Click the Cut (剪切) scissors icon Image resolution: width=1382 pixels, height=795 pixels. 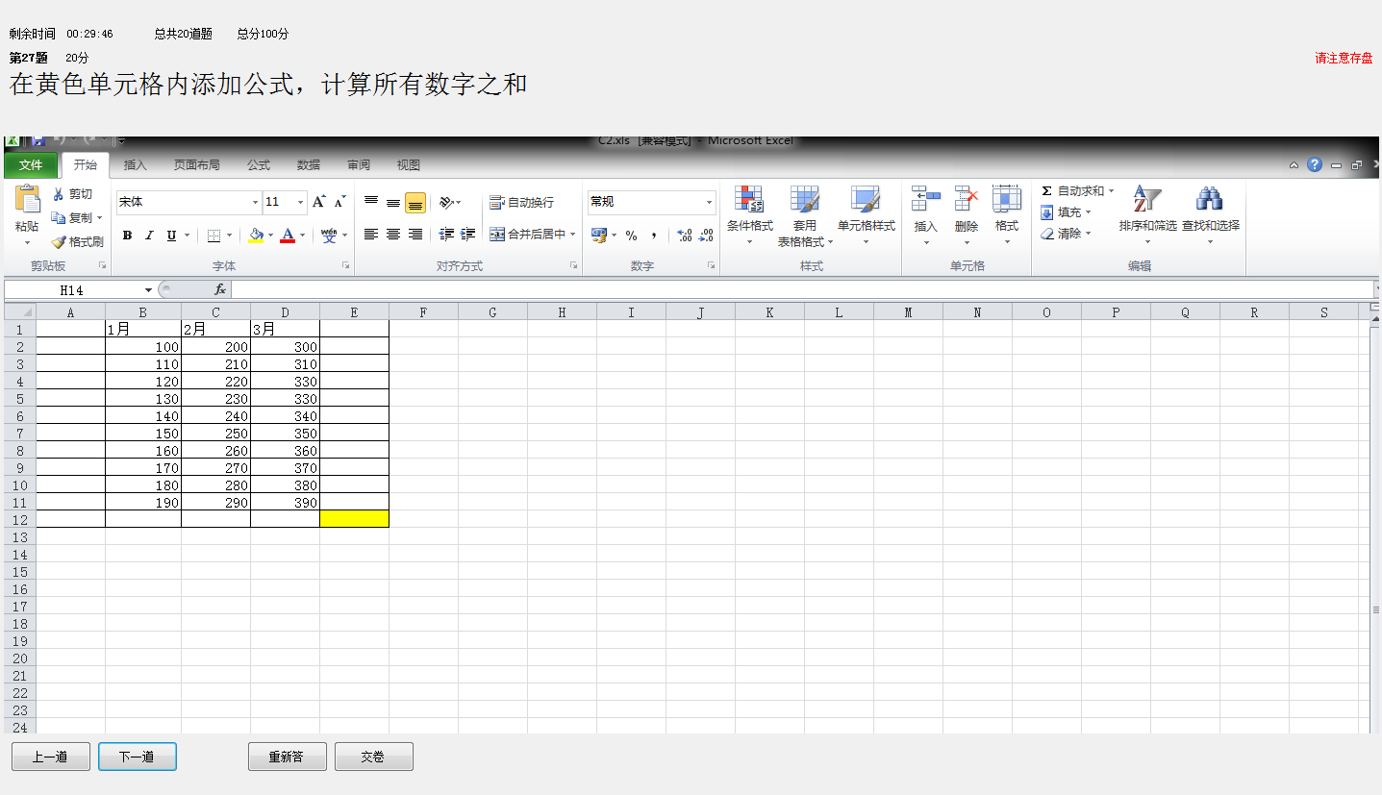point(59,194)
